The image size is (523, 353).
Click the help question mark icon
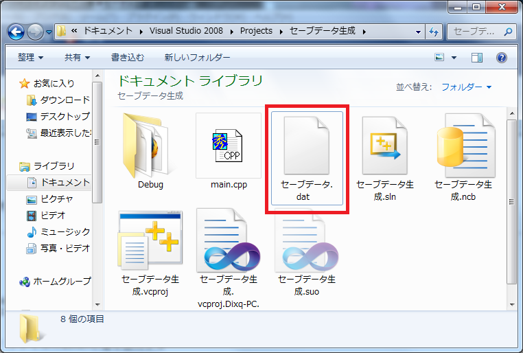(x=501, y=58)
